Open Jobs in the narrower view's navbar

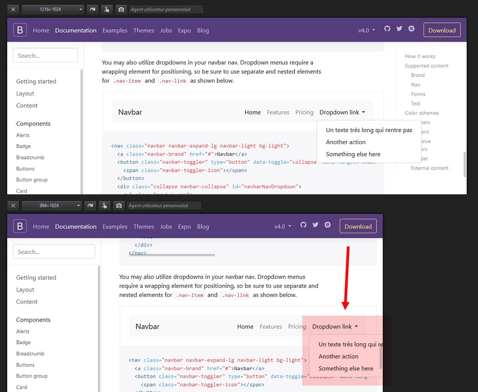[x=166, y=226]
